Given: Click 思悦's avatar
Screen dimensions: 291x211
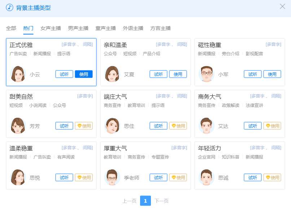Looking at the screenshot, I should point(18,177).
